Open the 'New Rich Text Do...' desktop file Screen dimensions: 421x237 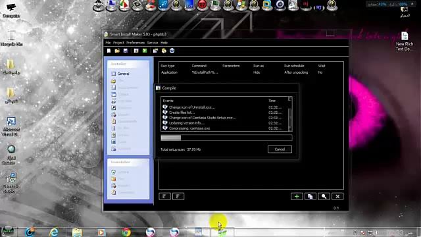[405, 41]
